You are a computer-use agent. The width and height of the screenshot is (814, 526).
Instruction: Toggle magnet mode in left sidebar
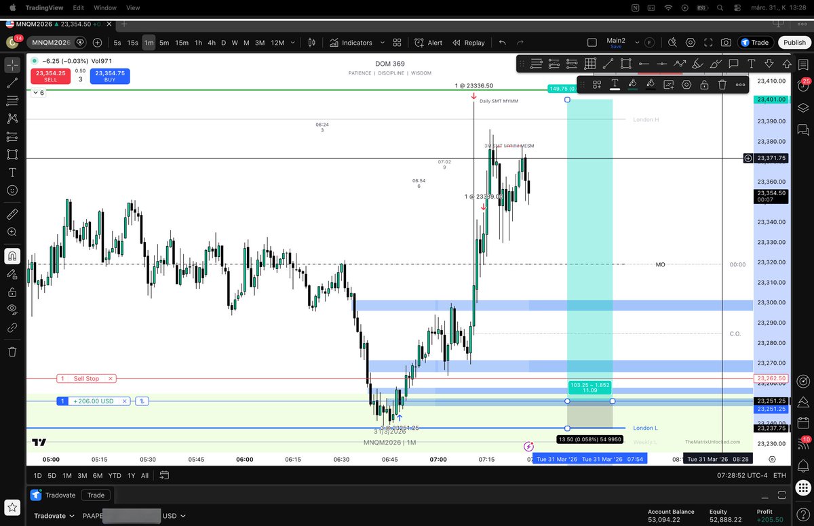tap(12, 256)
